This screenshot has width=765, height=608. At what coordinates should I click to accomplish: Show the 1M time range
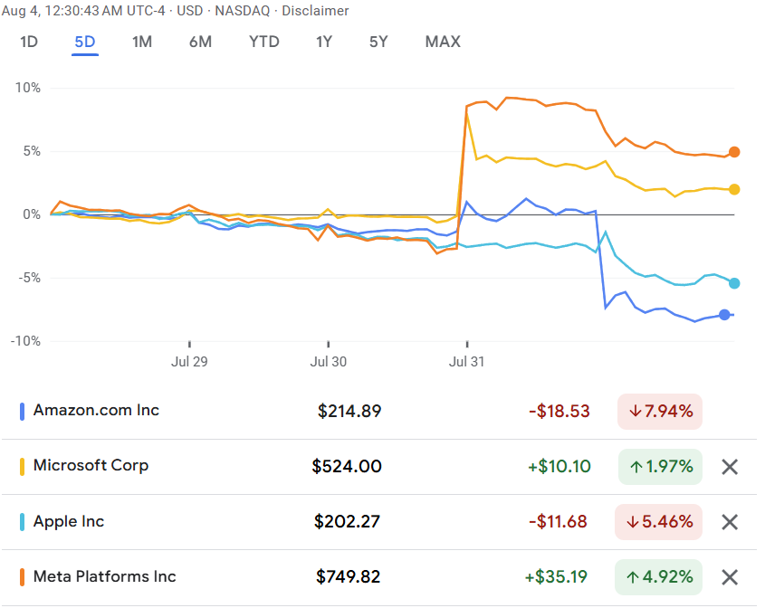(x=142, y=42)
